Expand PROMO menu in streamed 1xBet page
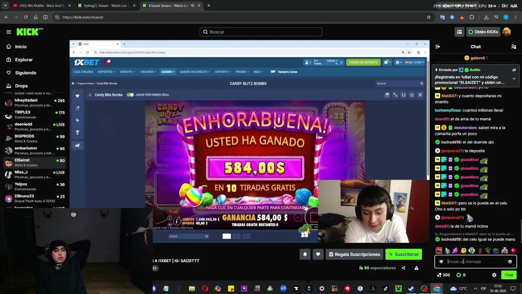This screenshot has height=294, width=522. point(242,72)
